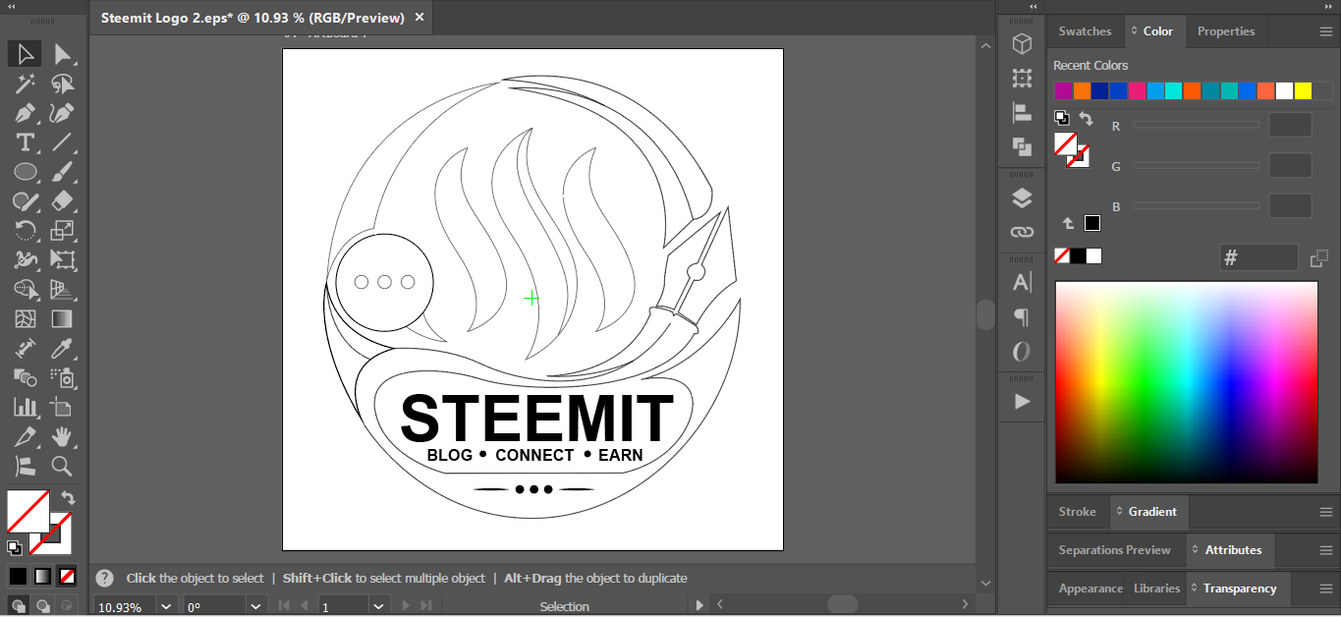Switch to the Libraries tab
The image size is (1341, 617).
coord(1156,589)
